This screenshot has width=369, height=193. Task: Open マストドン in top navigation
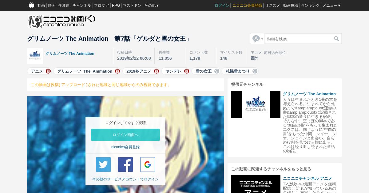click(x=132, y=6)
